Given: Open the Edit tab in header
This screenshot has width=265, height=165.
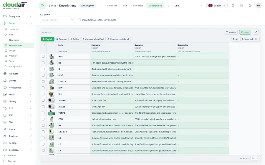Looking at the screenshot, I should (125, 6).
